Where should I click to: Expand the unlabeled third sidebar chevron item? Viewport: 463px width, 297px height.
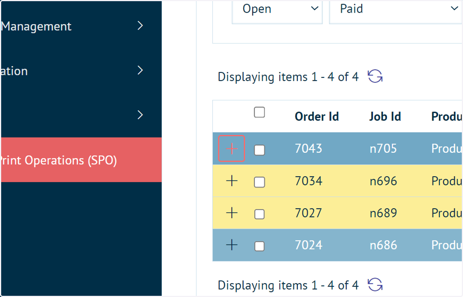tap(81, 115)
